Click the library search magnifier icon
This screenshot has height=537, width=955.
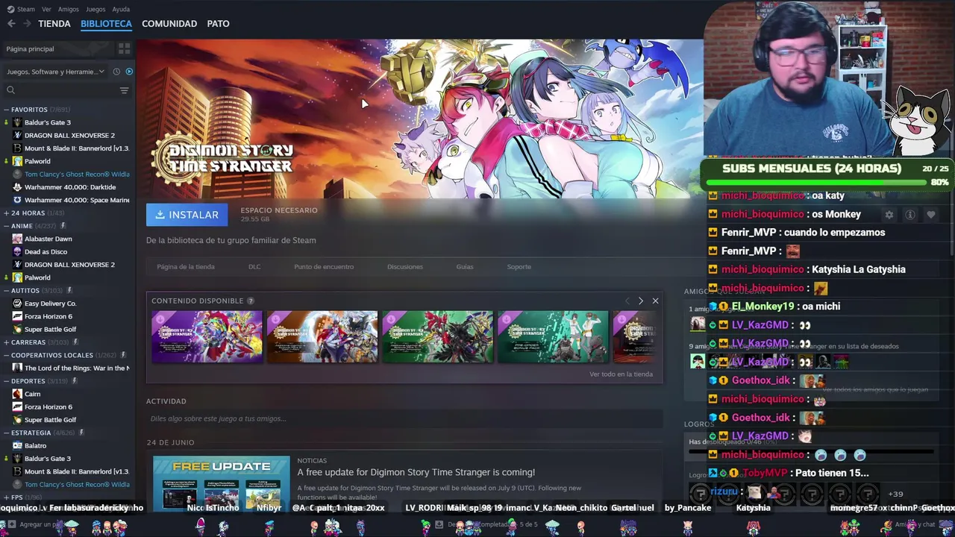coord(10,90)
